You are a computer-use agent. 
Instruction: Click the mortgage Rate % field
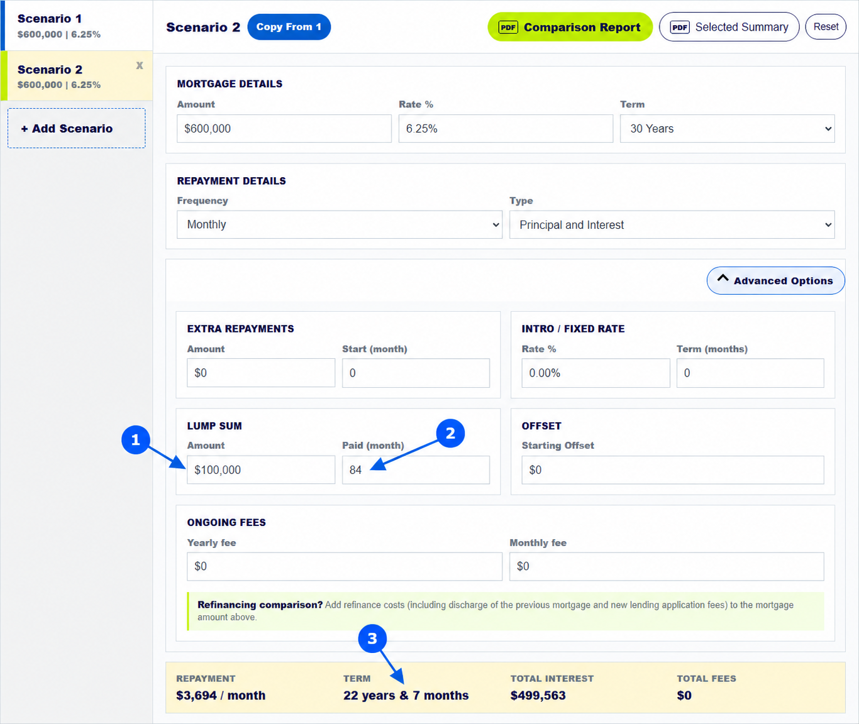point(506,129)
